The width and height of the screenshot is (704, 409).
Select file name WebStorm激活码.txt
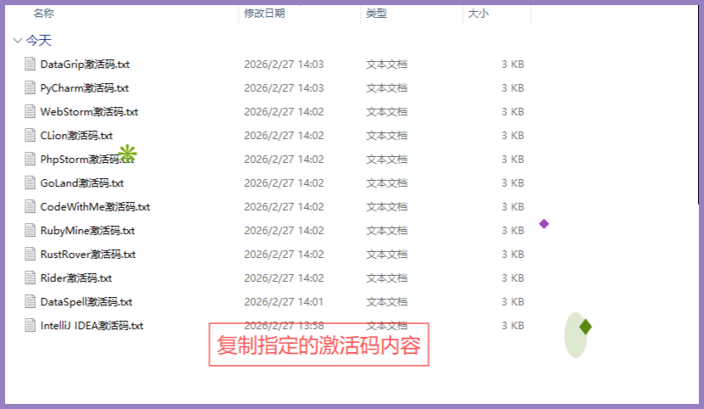click(89, 112)
